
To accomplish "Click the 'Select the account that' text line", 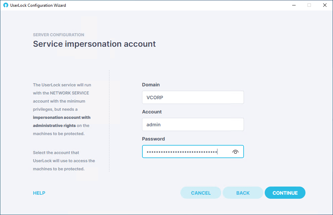I will [56, 153].
